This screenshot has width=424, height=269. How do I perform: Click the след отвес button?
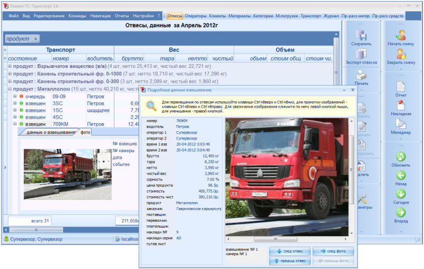coord(290,251)
